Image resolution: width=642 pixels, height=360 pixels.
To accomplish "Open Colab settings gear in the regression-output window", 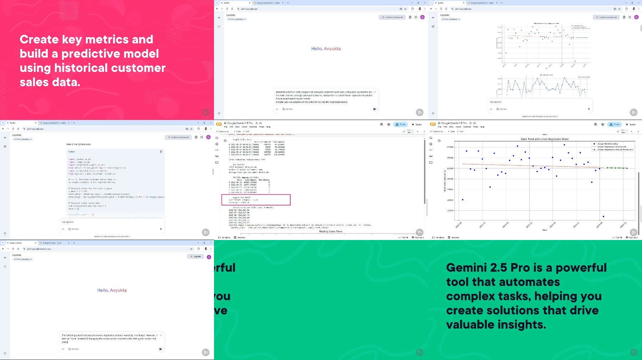I will point(388,124).
